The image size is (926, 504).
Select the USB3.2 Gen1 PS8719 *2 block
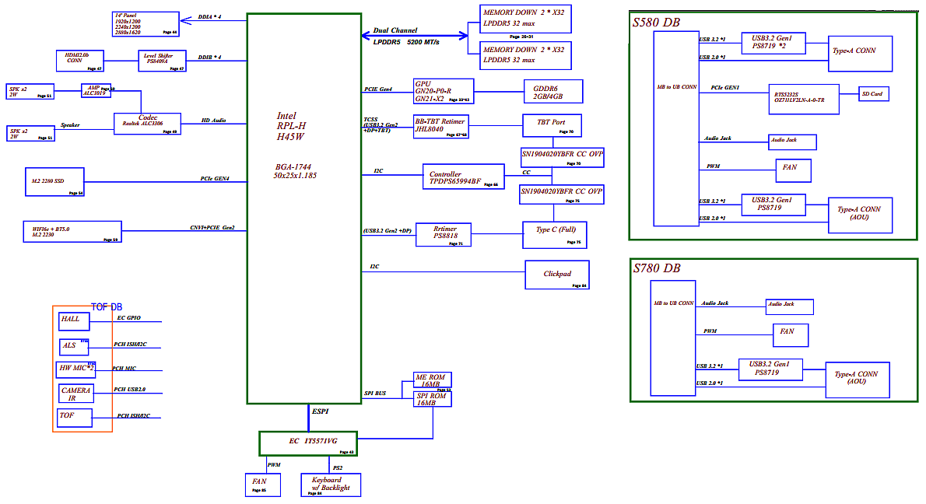(x=773, y=43)
